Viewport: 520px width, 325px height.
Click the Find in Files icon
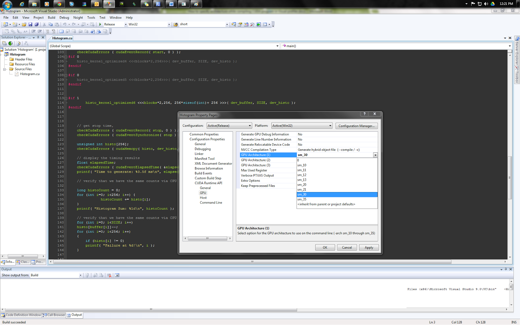tap(175, 24)
